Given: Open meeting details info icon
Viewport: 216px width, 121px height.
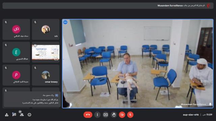Looking at the screenshot, I should point(29,115).
